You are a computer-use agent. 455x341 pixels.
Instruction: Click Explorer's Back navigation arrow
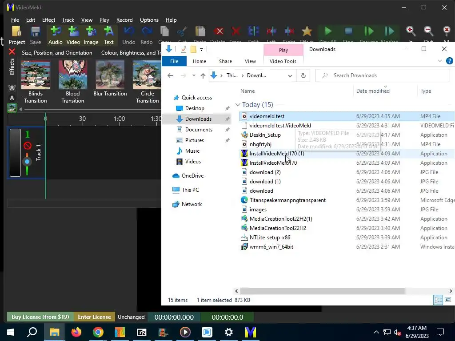tap(170, 75)
